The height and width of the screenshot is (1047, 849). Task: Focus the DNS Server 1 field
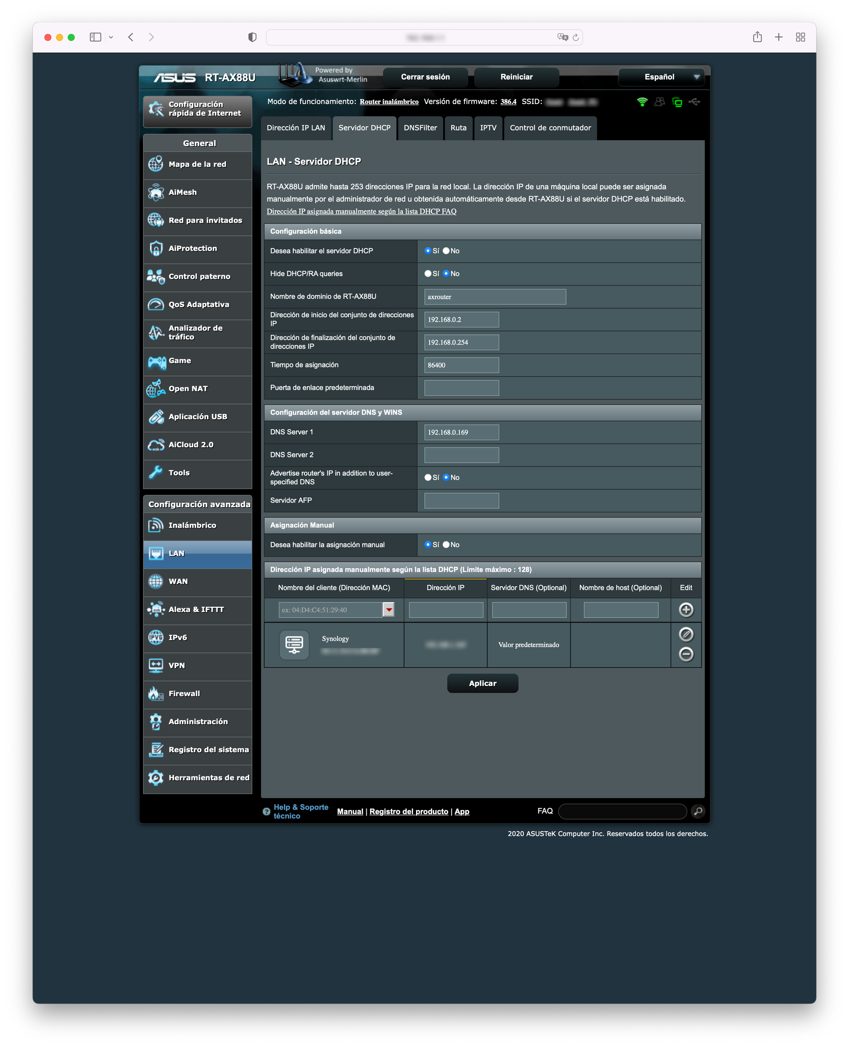(462, 432)
